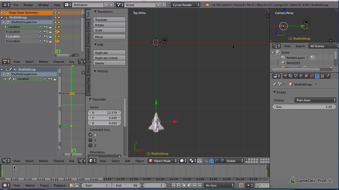This screenshot has width=339, height=190.
Task: Toggle eye visibility of Location in graph editor
Action: [x=14, y=79]
